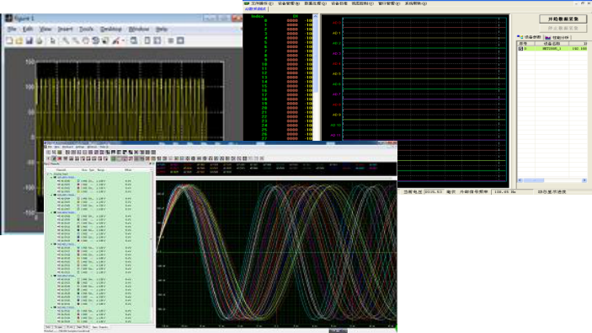
Task: Open the 设备管理 menu
Action: tap(289, 3)
